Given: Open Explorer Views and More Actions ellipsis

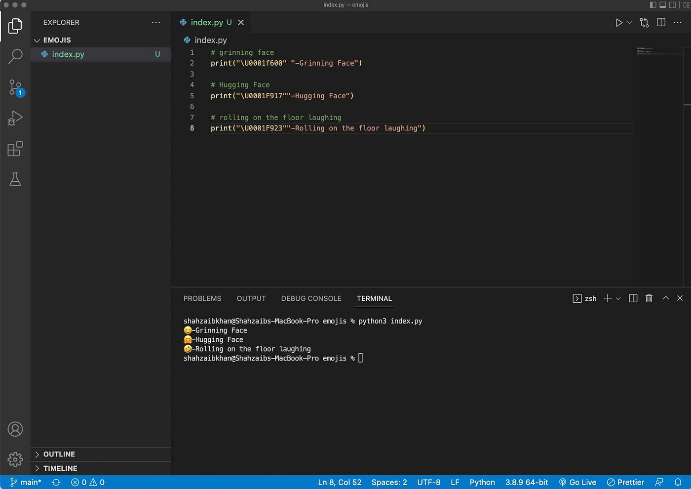Looking at the screenshot, I should (x=156, y=22).
